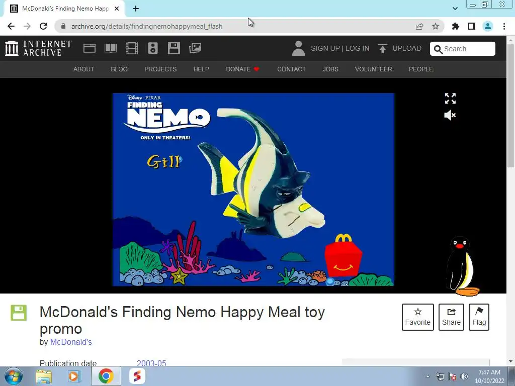Viewport: 515px width, 386px height.
Task: Go forward with browser forward arrow
Action: (x=27, y=26)
